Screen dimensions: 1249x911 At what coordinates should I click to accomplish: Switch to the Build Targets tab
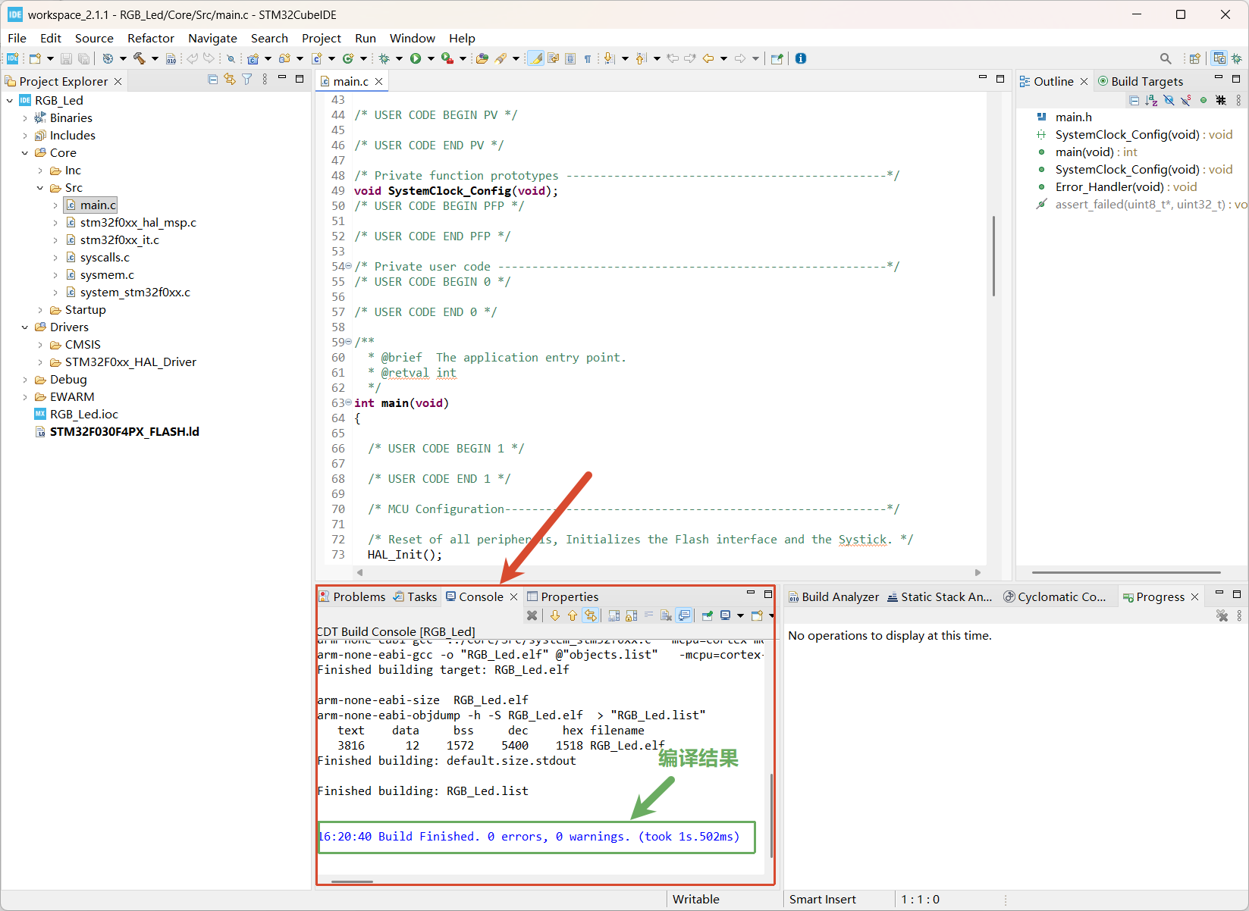click(1141, 81)
